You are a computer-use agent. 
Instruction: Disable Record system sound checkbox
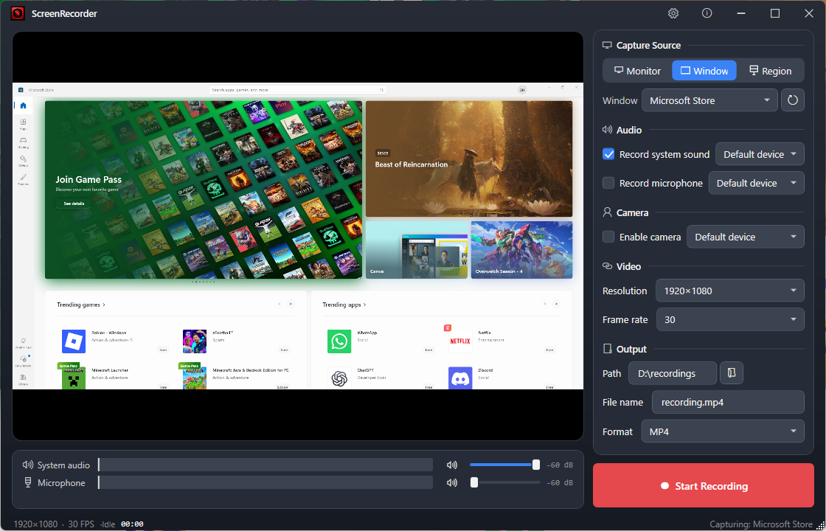pos(608,154)
